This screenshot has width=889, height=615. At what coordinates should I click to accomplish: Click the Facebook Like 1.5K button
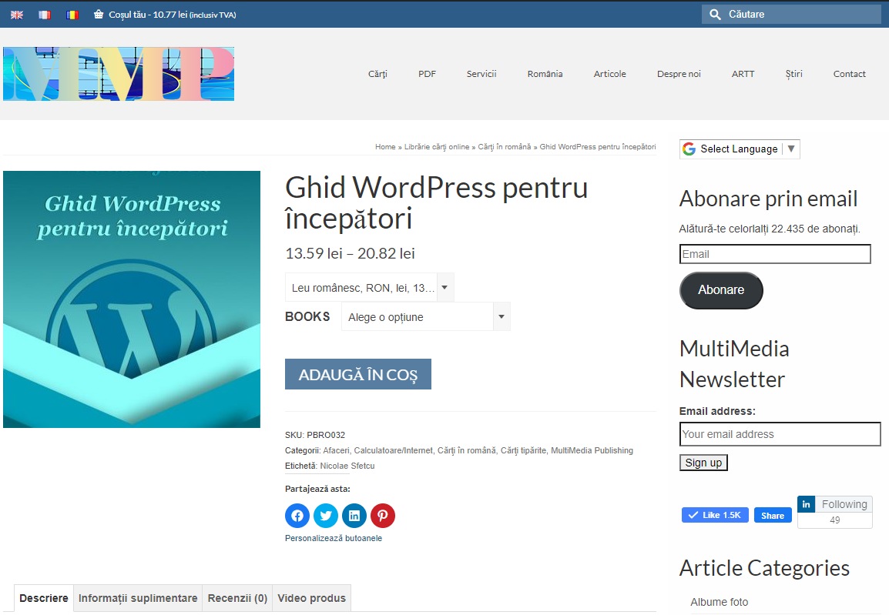(x=715, y=515)
